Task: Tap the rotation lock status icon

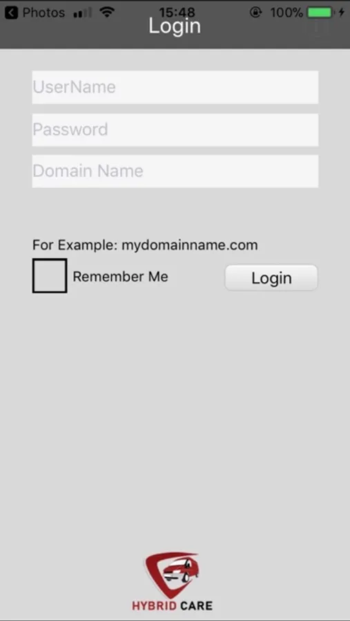Action: pyautogui.click(x=255, y=12)
